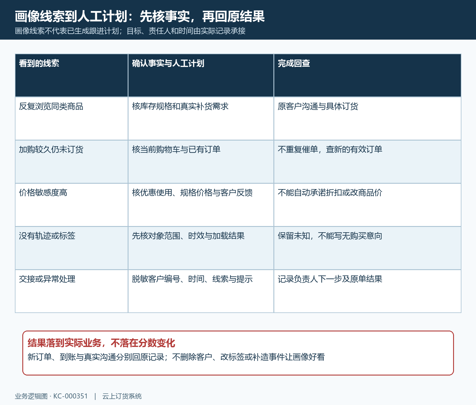Select the note line starting with 新订单、到账与真实沟通
Screen dimensions: 476x405
coord(176,357)
